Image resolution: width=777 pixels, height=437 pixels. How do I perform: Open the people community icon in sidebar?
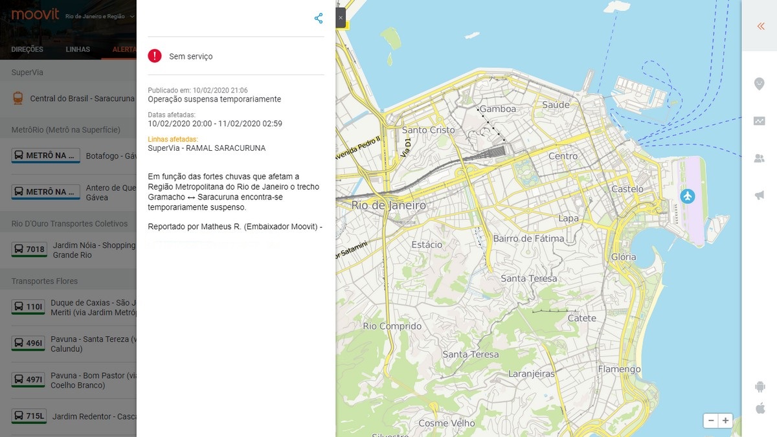point(760,158)
